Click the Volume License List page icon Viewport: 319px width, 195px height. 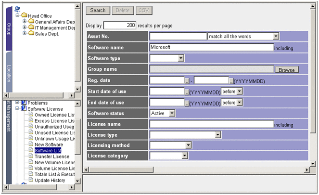click(31, 168)
